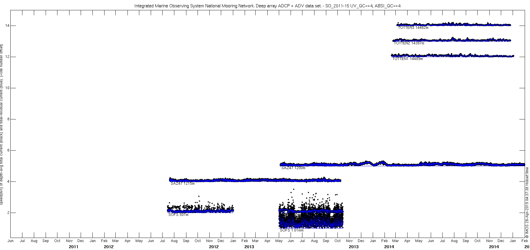Click the SAZ47 1215m series label
The width and height of the screenshot is (530, 250).
(x=183, y=184)
